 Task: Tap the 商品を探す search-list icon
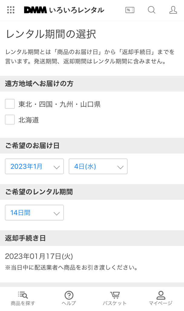(23, 295)
